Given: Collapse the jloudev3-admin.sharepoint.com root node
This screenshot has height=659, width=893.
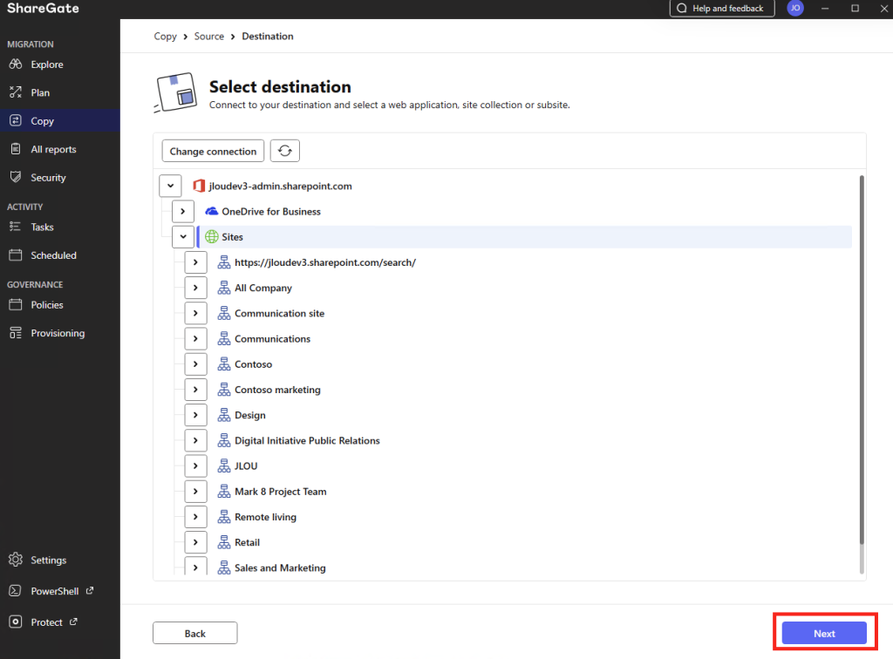Looking at the screenshot, I should point(170,186).
